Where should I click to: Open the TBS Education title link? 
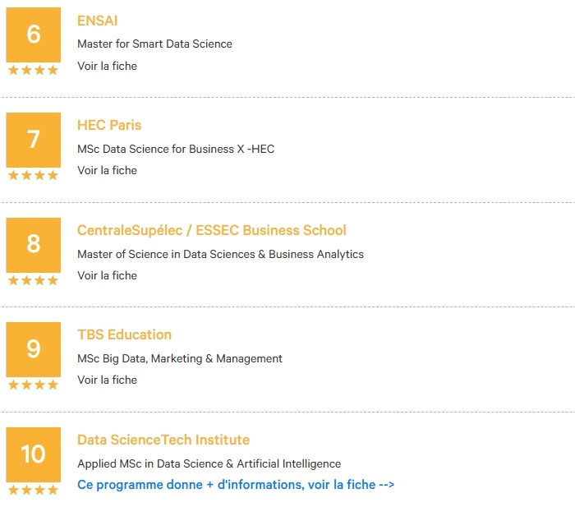coord(124,335)
